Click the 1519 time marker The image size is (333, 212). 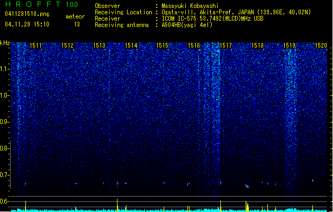tap(289, 46)
